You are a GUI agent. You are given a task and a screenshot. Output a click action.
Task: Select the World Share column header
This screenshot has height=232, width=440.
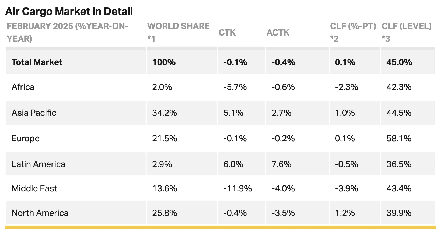click(x=178, y=32)
